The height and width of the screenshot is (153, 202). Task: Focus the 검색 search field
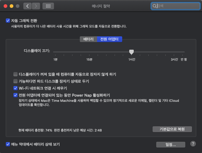[x=176, y=6]
